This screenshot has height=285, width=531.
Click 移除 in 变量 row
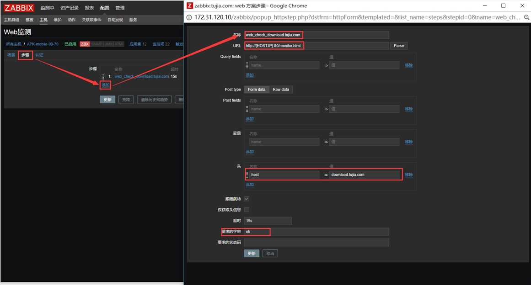pyautogui.click(x=409, y=142)
